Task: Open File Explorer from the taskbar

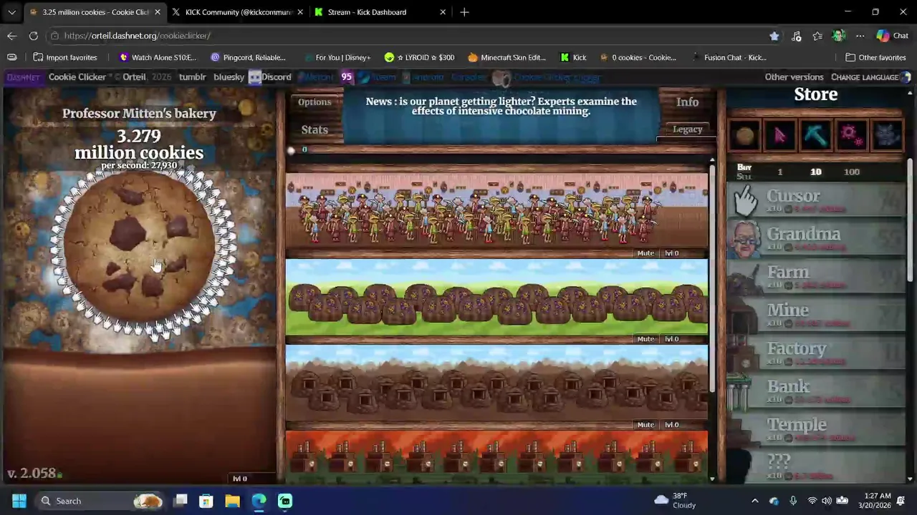Action: [232, 501]
